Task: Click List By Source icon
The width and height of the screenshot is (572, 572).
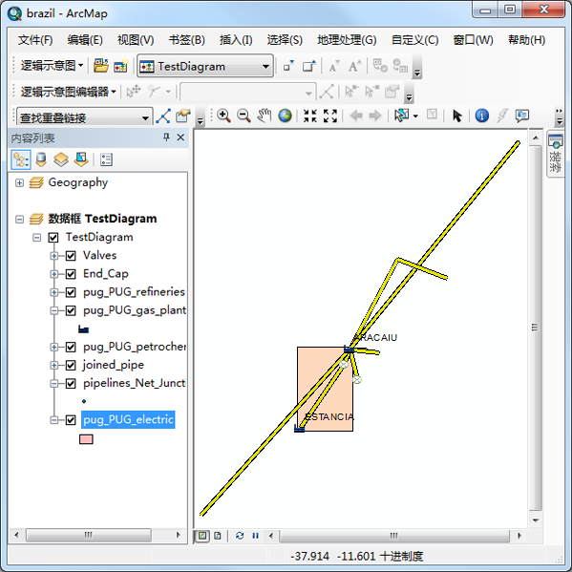Action: pyautogui.click(x=41, y=159)
